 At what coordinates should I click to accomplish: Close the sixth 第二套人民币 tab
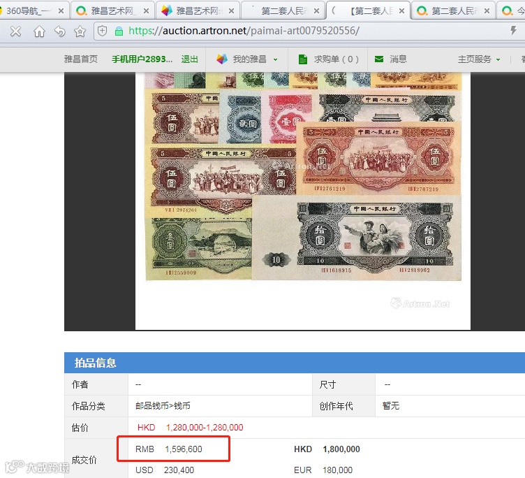487,11
